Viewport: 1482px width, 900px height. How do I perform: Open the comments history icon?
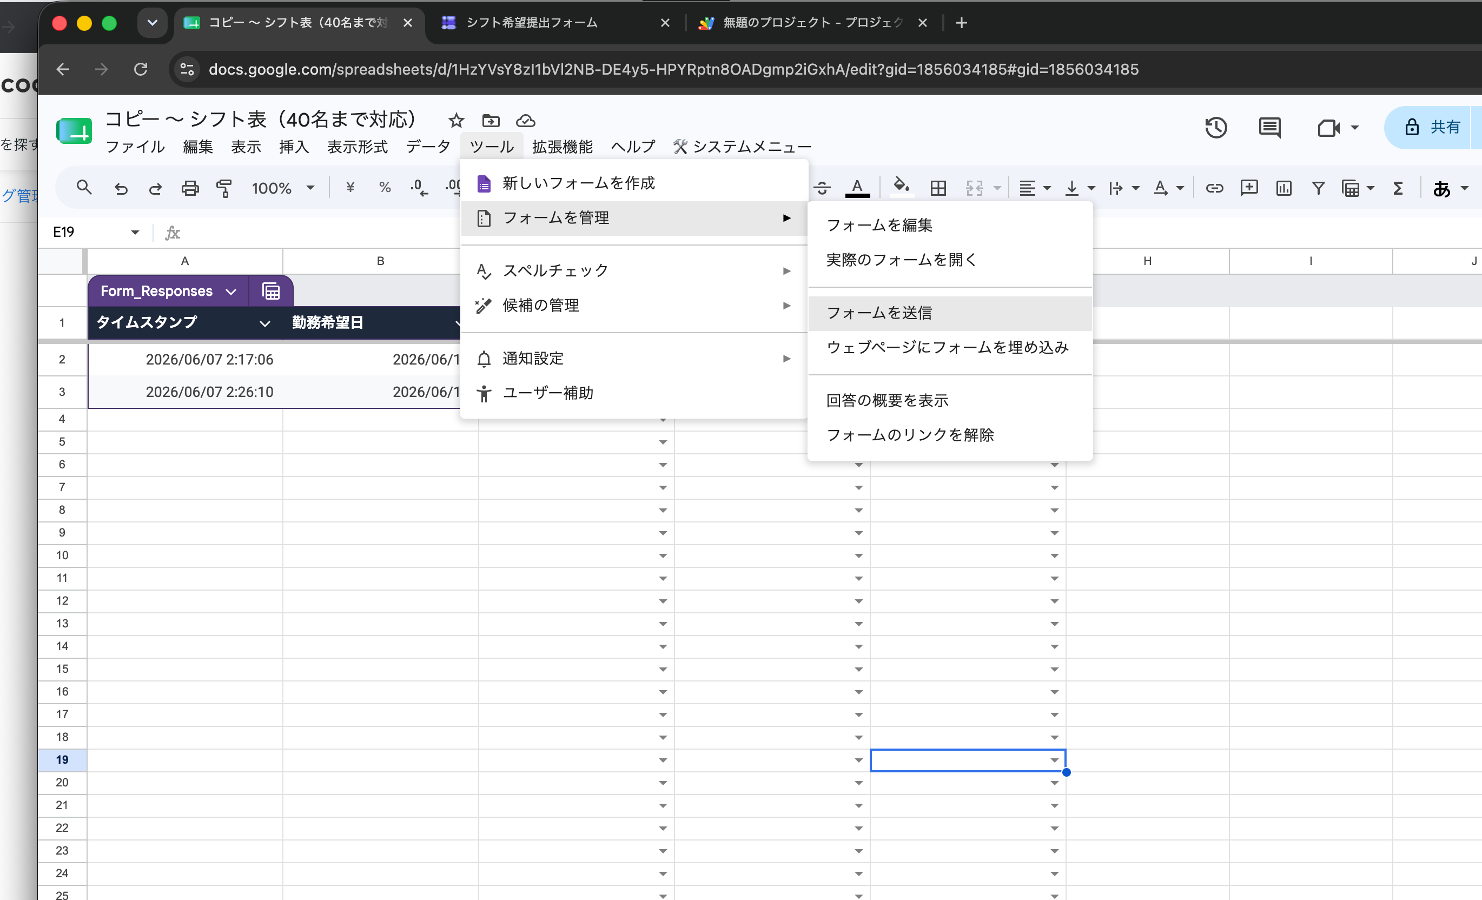(x=1269, y=128)
